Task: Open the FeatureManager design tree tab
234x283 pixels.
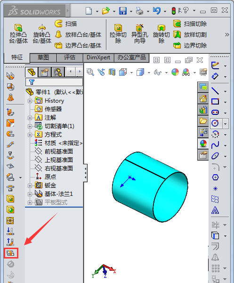Action: (x=32, y=72)
